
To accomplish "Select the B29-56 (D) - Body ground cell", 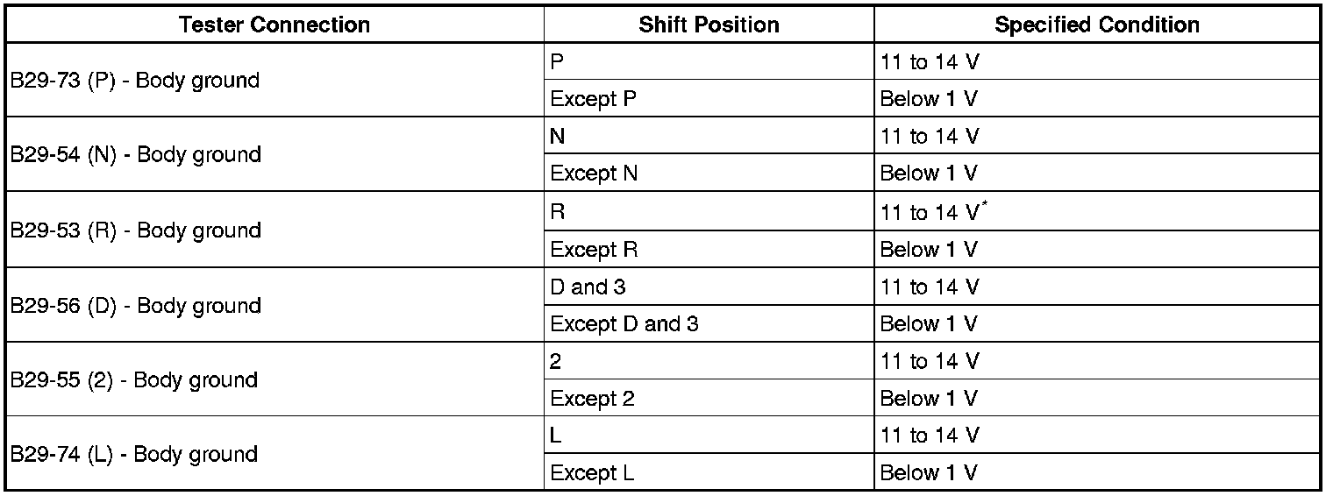I will (x=135, y=306).
